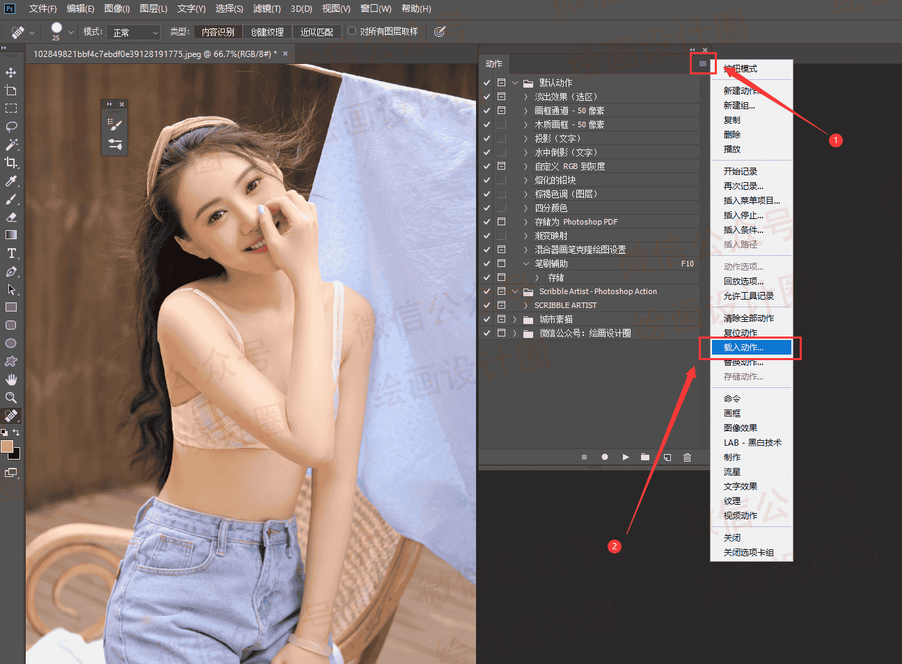This screenshot has width=902, height=664.
Task: Click the foreground color swatch
Action: (7, 446)
